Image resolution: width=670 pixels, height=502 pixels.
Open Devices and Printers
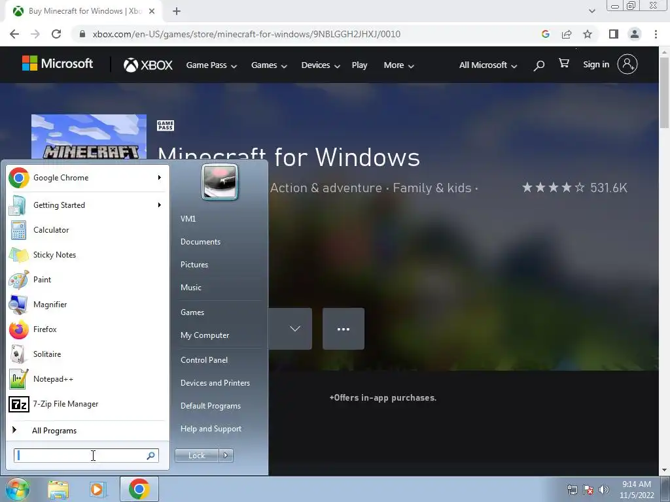tap(215, 383)
